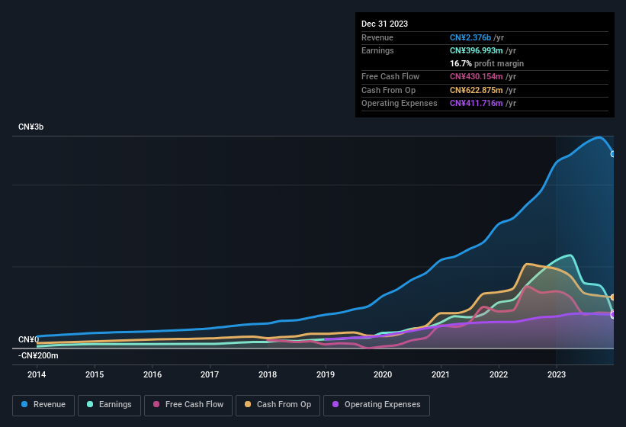Click the 2021 x-axis label
This screenshot has width=626, height=427.
click(441, 374)
